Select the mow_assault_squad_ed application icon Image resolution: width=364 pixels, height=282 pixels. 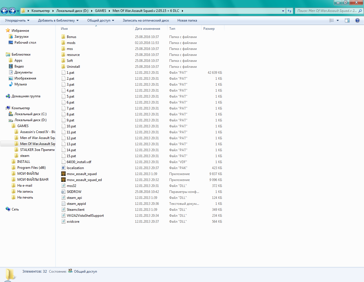coord(63,180)
